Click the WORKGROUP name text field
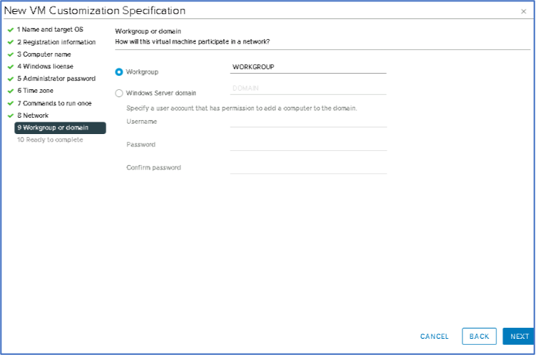This screenshot has width=536, height=355. coord(308,67)
